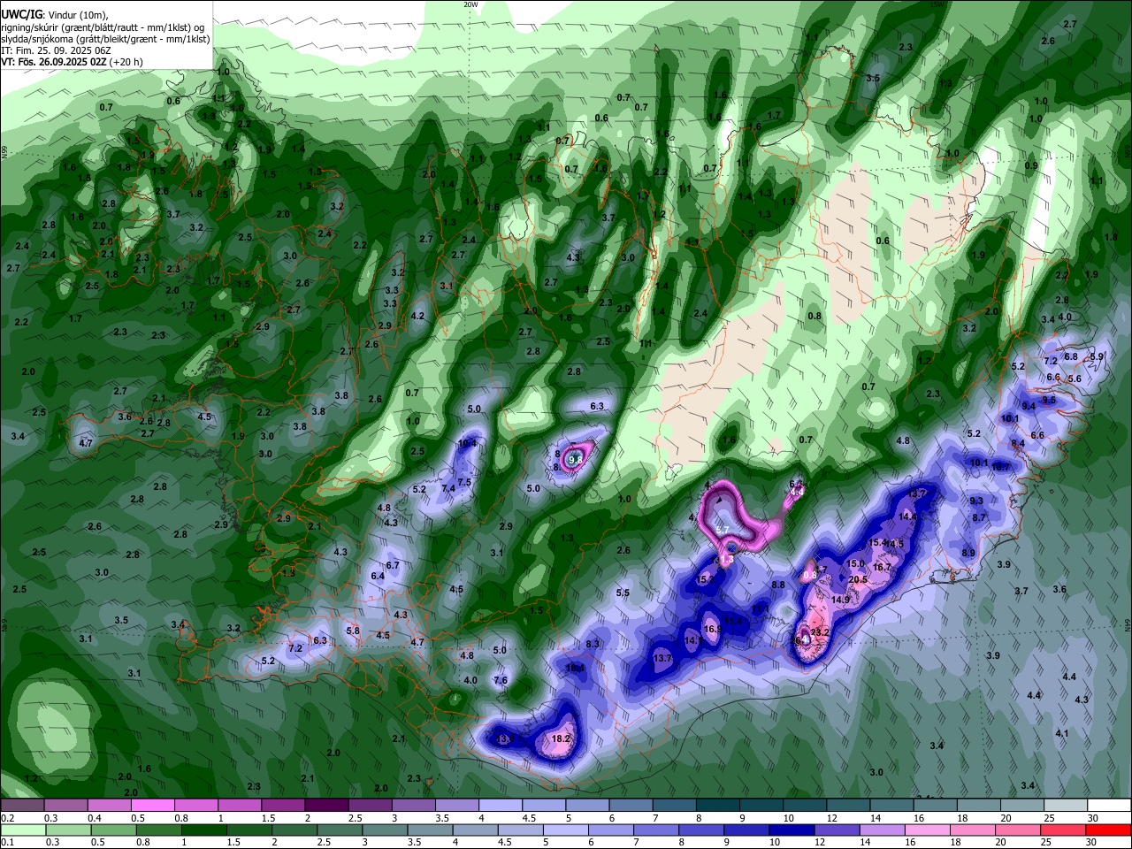
Task: Pick the dark teal 8 swatch in upper legend
Action: pos(718,806)
